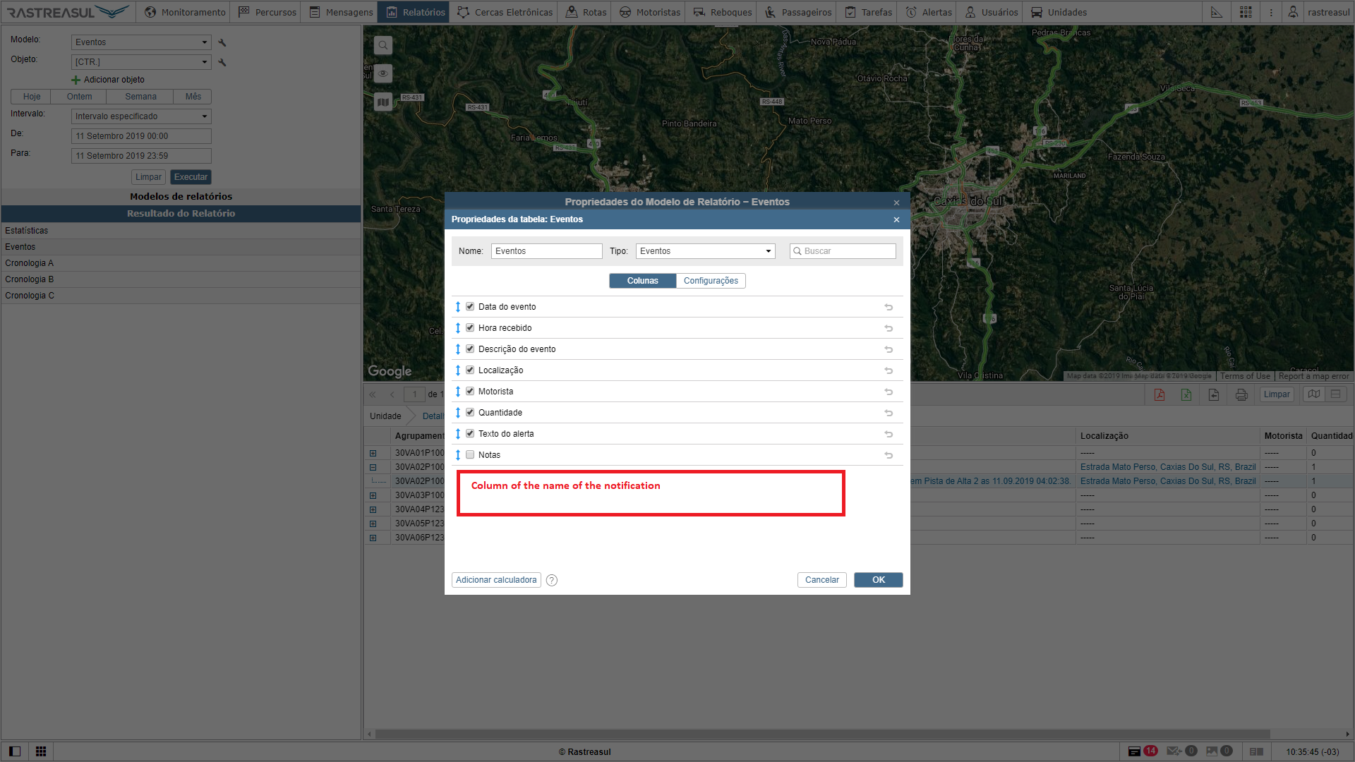This screenshot has width=1355, height=762.
Task: Click the map layers icon
Action: (383, 102)
